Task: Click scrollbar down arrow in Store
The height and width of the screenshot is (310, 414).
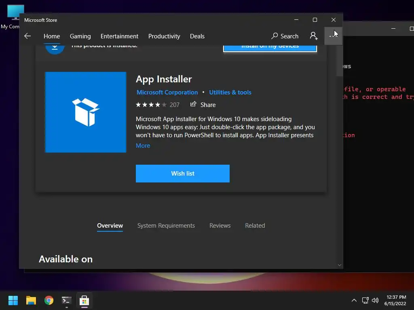Action: tap(340, 265)
